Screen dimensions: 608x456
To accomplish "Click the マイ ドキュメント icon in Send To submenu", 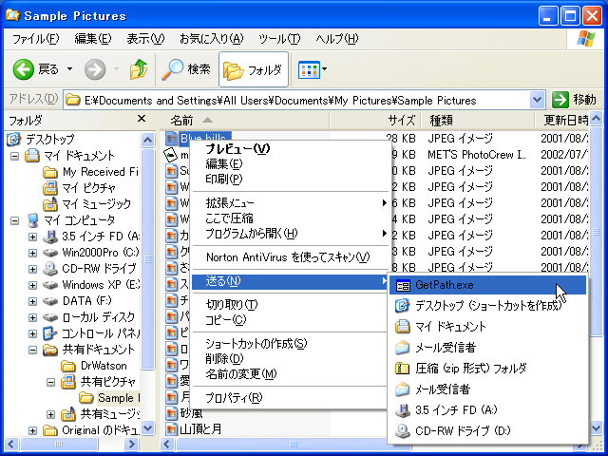I will pyautogui.click(x=403, y=327).
